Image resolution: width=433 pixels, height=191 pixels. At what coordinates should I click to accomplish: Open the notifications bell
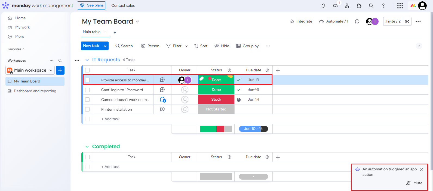pyautogui.click(x=323, y=6)
